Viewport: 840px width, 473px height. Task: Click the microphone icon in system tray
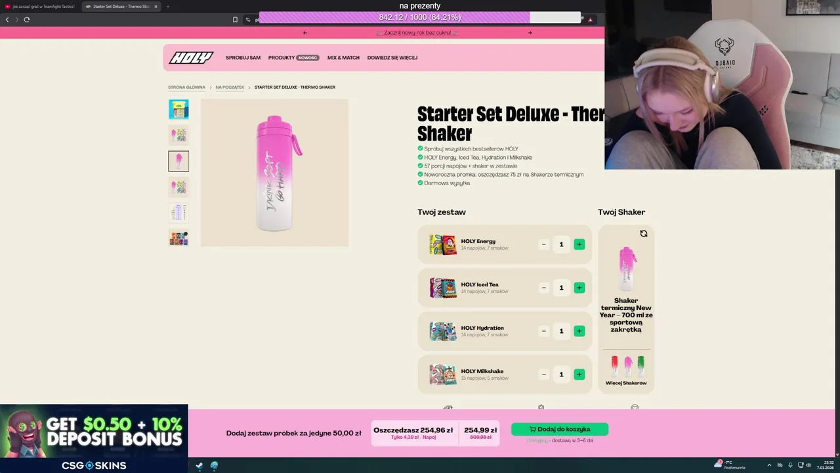pyautogui.click(x=790, y=465)
